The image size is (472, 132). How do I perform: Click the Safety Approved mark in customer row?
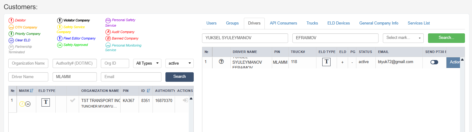(x=28, y=104)
